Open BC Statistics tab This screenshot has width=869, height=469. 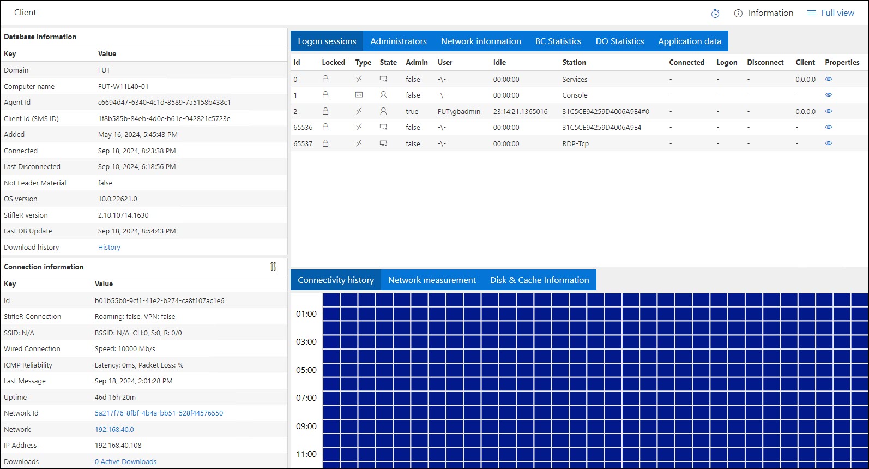click(558, 41)
